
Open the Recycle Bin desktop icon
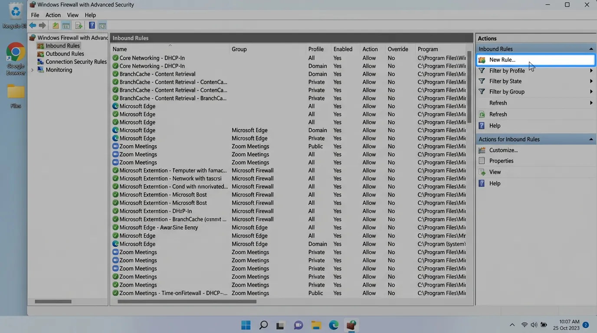16,16
